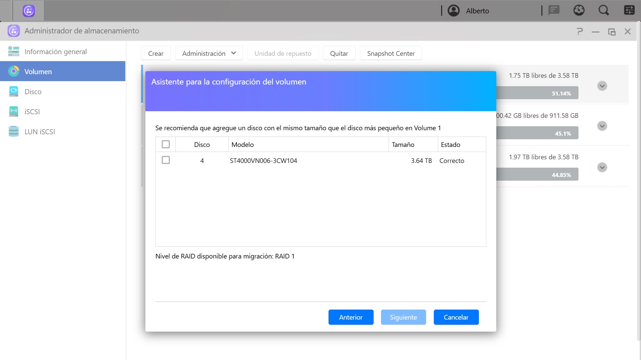The height and width of the screenshot is (360, 641).
Task: Open the system messages icon
Action: (x=554, y=11)
